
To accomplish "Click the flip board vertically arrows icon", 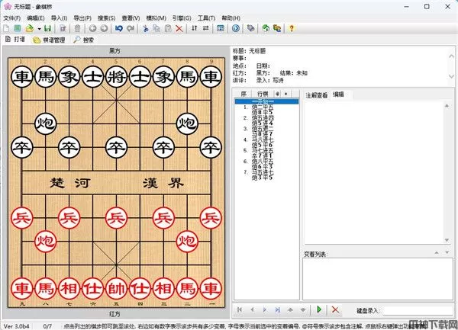I will 194,28.
